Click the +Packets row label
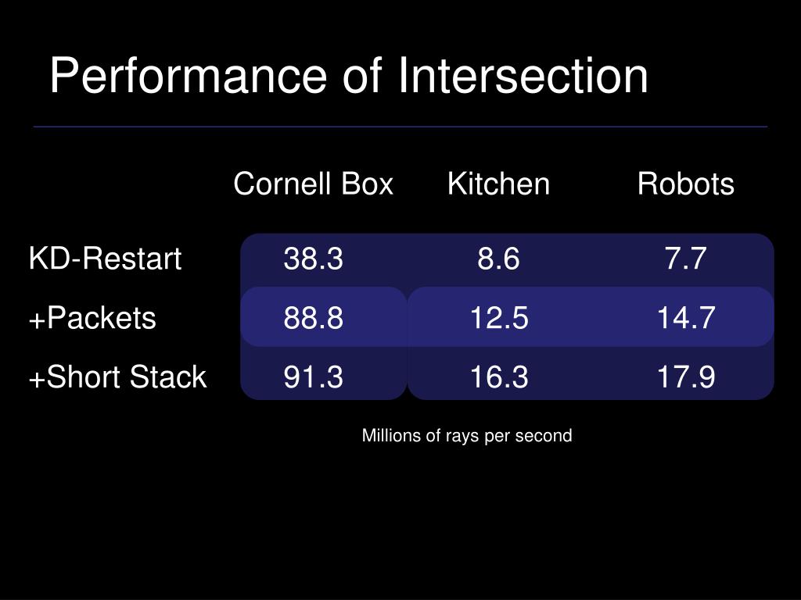 [x=92, y=318]
